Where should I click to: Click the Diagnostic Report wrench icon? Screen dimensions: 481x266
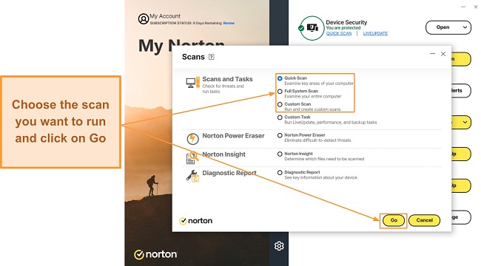(x=192, y=176)
